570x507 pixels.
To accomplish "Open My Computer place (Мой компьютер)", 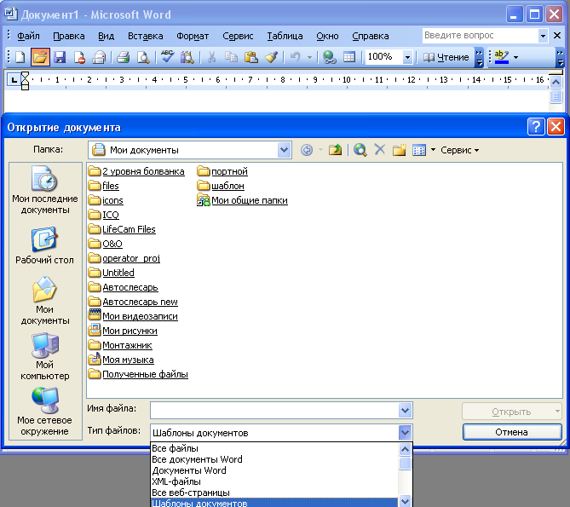I will pos(44,356).
